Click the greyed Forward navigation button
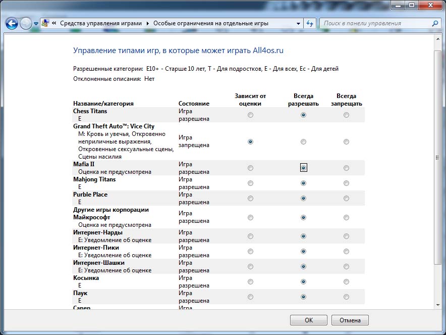The image size is (446, 335). [x=26, y=23]
